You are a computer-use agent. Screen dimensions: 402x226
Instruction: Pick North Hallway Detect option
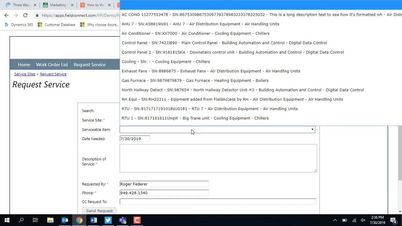261,90
